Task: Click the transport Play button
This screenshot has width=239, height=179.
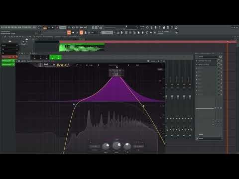Action: tap(49, 27)
